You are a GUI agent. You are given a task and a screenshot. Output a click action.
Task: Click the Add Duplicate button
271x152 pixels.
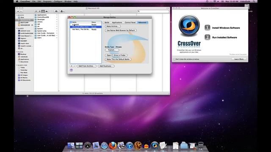(106, 66)
